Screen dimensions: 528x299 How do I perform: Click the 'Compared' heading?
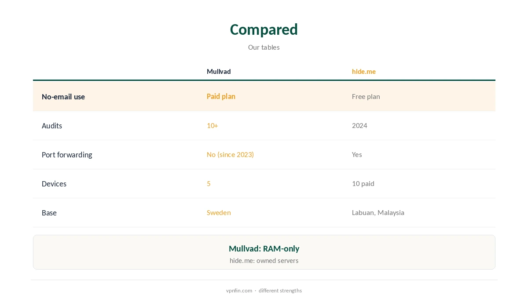(x=264, y=29)
